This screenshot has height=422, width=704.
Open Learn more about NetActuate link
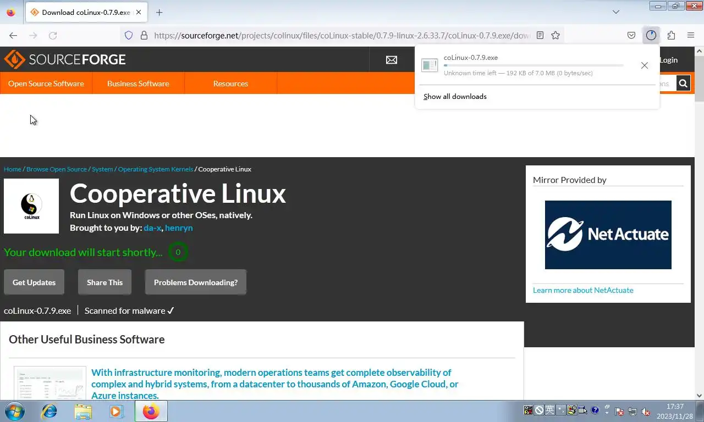click(583, 290)
